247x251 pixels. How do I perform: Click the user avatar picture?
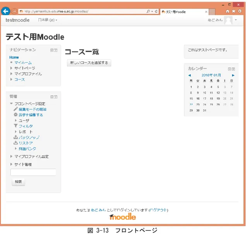click(x=228, y=20)
